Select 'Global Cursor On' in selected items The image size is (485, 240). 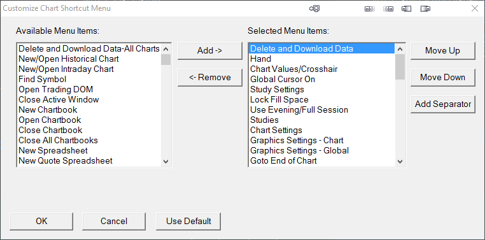[322, 79]
